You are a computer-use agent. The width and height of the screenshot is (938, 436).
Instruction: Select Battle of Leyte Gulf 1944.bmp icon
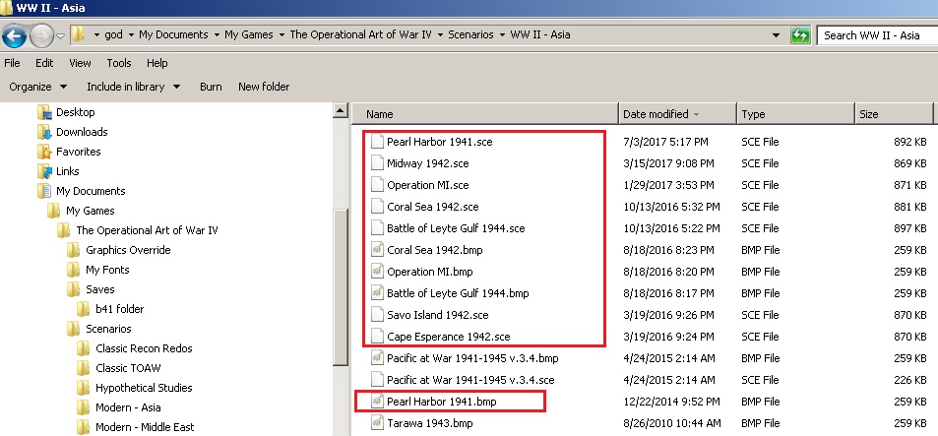pos(377,292)
